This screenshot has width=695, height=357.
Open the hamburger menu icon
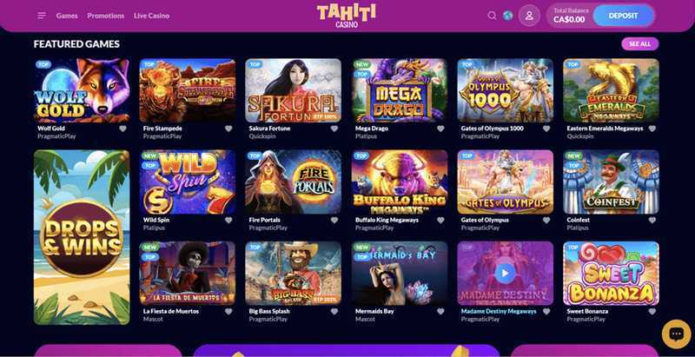pyautogui.click(x=42, y=16)
